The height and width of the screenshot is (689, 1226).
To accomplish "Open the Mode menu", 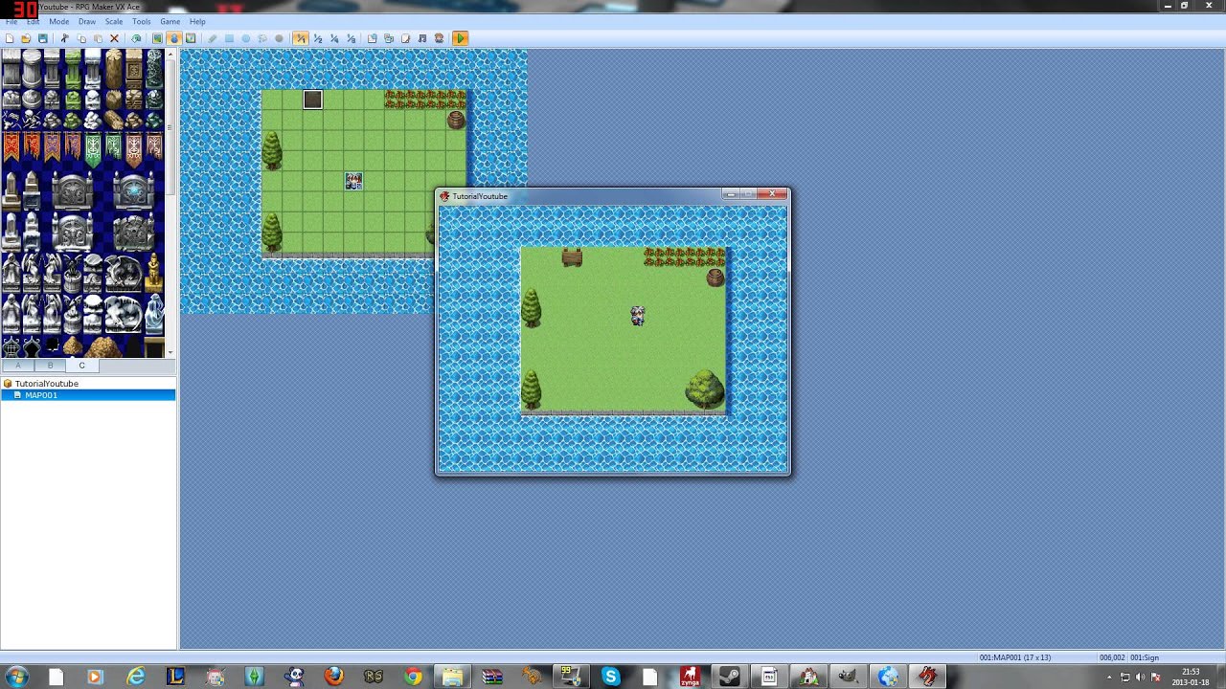I will [58, 21].
